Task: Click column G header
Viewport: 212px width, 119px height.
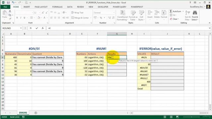Action: [x=117, y=34]
